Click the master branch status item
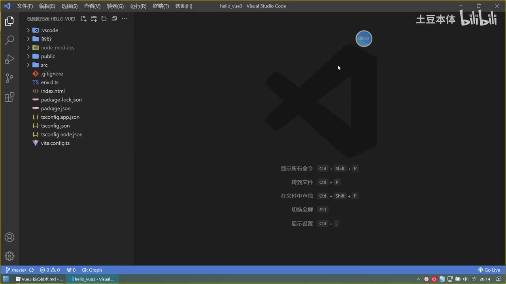Image resolution: width=506 pixels, height=284 pixels. (16, 270)
